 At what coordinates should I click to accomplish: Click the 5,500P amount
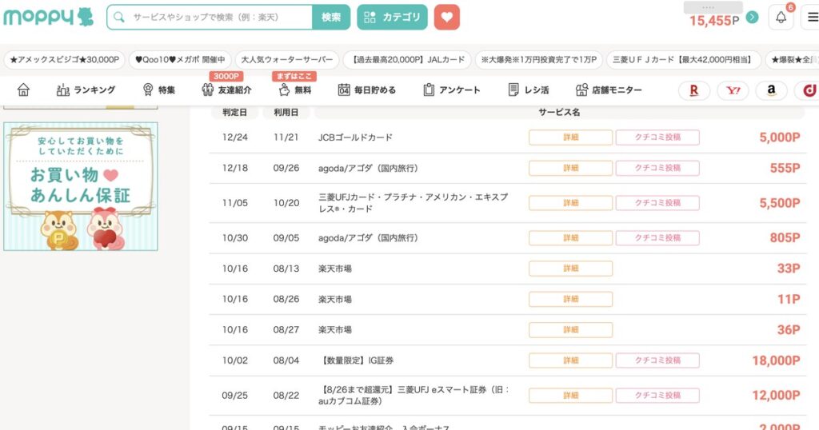pos(779,203)
